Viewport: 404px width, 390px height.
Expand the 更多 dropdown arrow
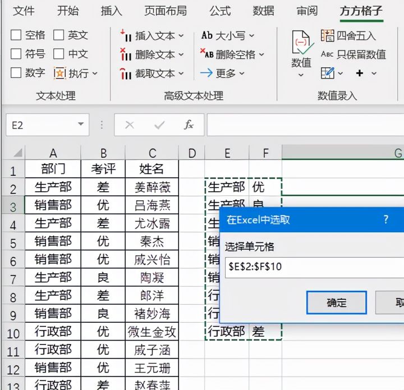pyautogui.click(x=242, y=74)
